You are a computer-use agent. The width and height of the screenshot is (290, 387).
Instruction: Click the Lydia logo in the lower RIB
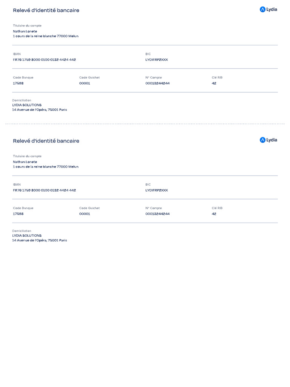tap(268, 140)
